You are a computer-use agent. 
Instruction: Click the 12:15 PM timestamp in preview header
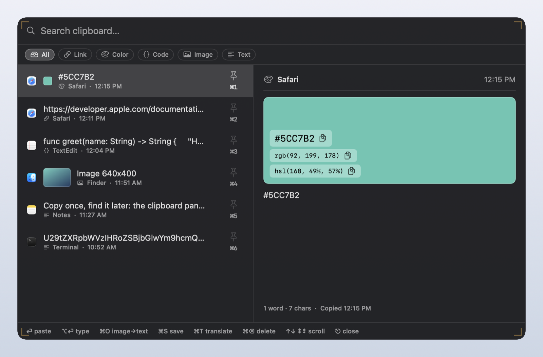[500, 79]
